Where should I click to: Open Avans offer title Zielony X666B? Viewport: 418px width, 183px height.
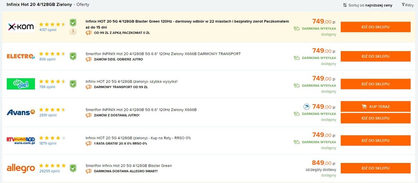[x=141, y=109]
